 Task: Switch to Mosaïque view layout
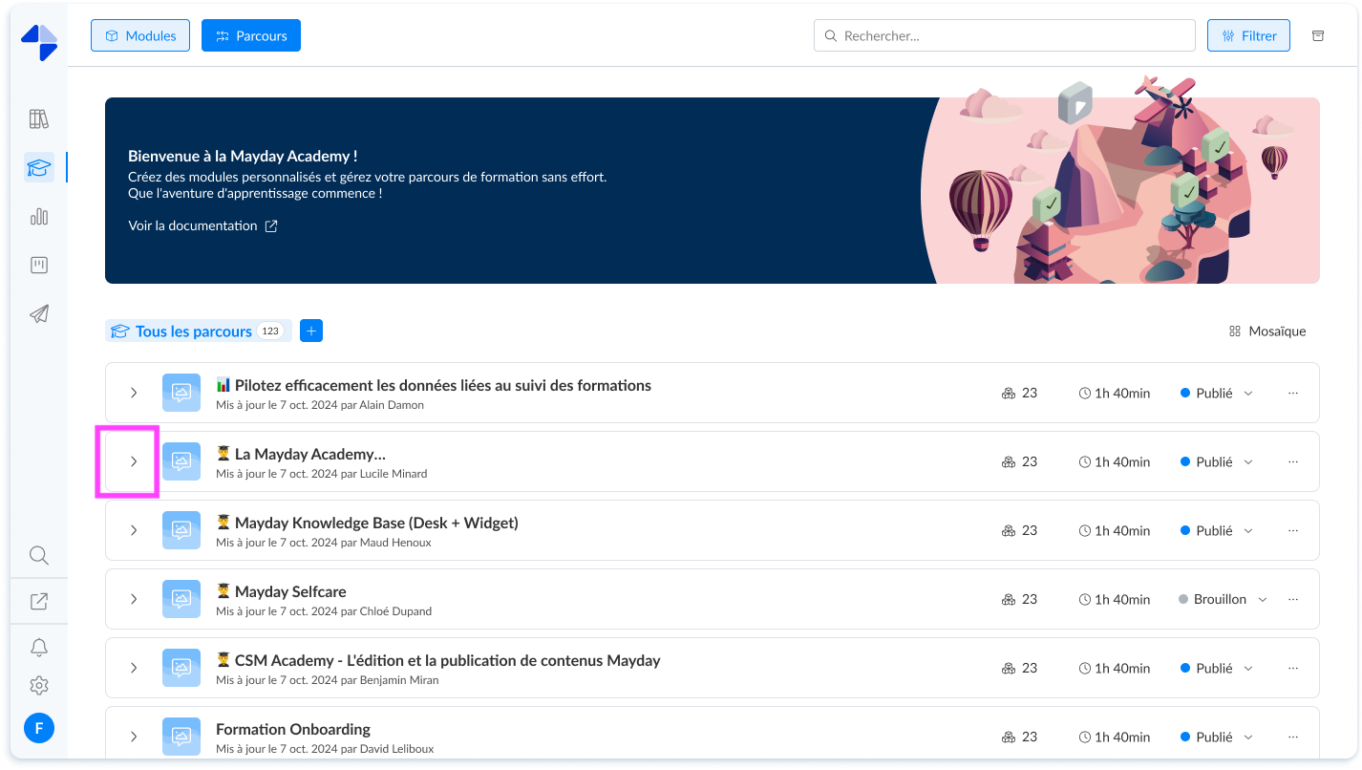(x=1266, y=331)
